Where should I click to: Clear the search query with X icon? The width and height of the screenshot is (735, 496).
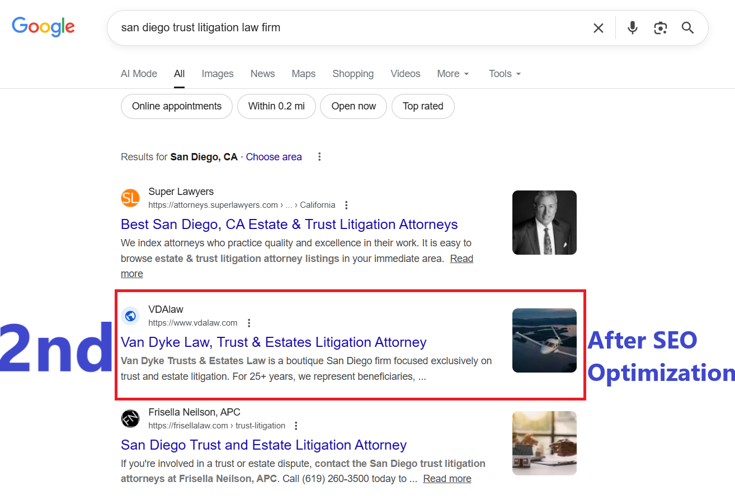coord(599,28)
